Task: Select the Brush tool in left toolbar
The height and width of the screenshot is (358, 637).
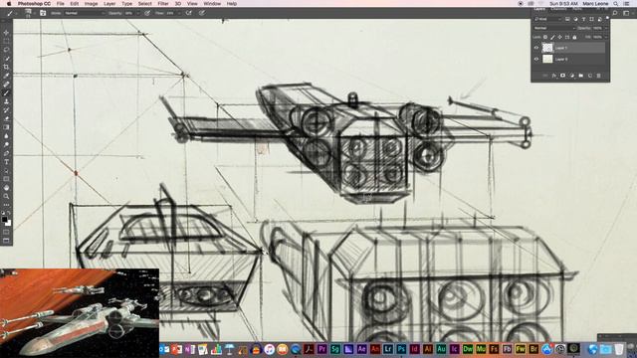Action: coord(6,92)
